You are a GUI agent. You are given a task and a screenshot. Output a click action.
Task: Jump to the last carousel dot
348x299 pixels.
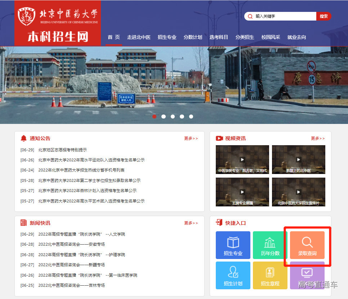(191, 116)
